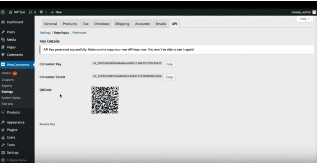Viewport: 317px width, 163px height.
Task: Open the Webhooks sub-link
Action: (x=80, y=33)
